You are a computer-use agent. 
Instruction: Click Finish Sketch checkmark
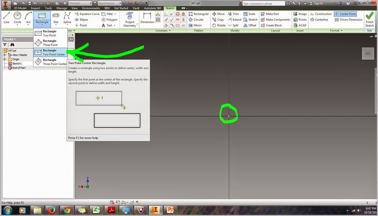click(x=369, y=19)
